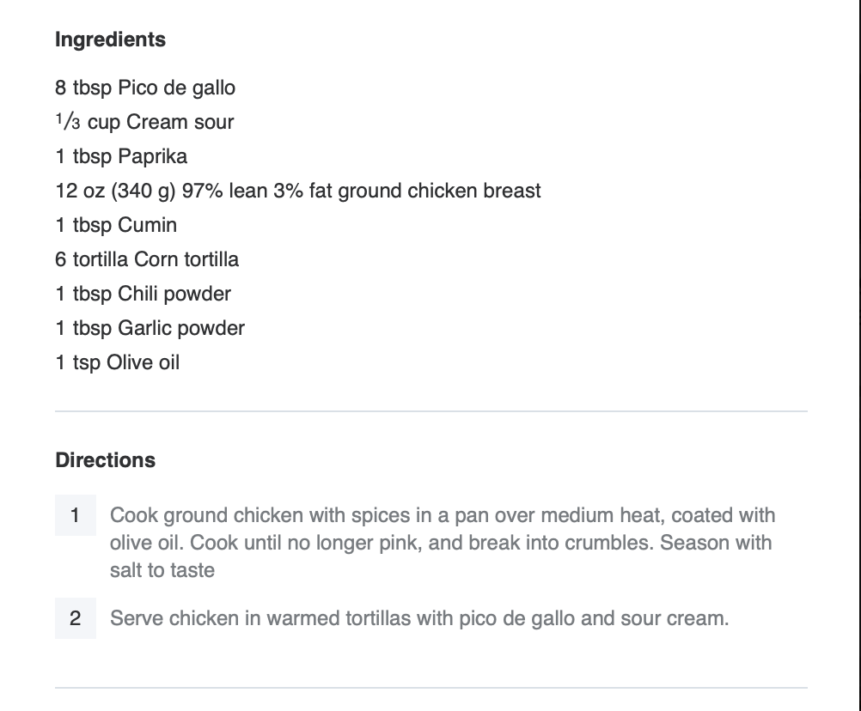Click the Ingredients heading
This screenshot has height=711, width=861.
[110, 39]
